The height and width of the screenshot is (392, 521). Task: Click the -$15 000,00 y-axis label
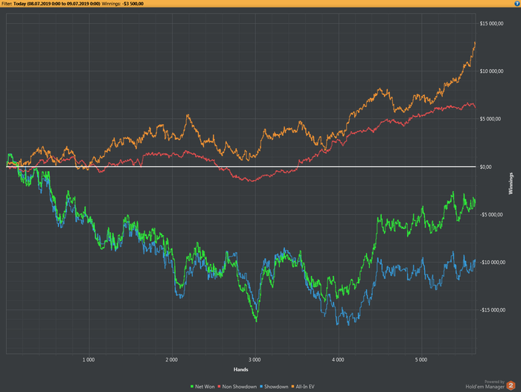click(x=492, y=310)
